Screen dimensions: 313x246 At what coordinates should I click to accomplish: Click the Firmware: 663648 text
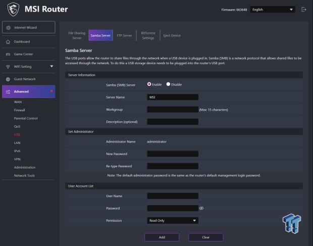[234, 10]
